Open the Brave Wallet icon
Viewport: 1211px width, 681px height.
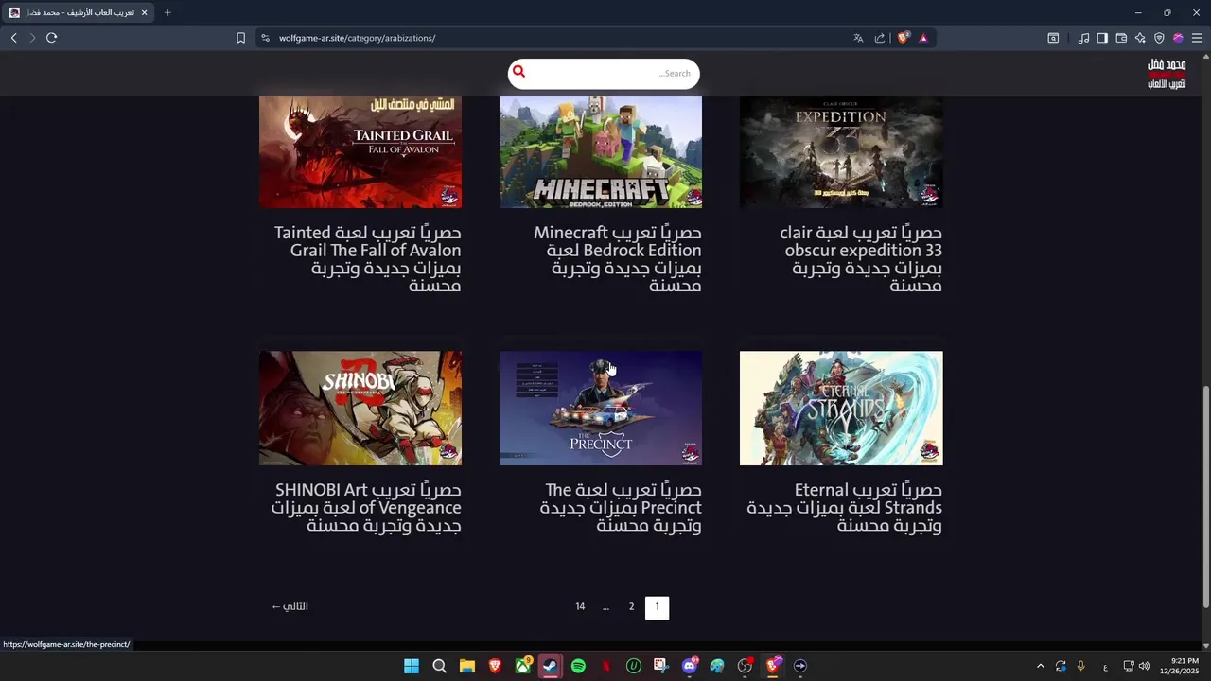coord(1121,38)
